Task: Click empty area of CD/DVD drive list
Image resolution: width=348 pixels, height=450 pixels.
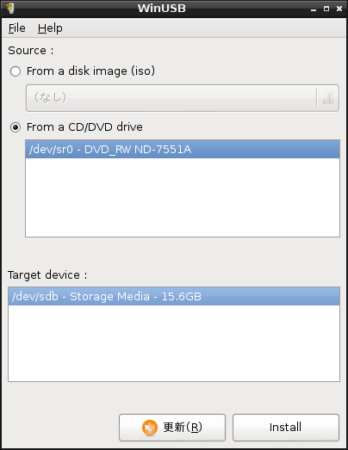Action: (x=183, y=197)
